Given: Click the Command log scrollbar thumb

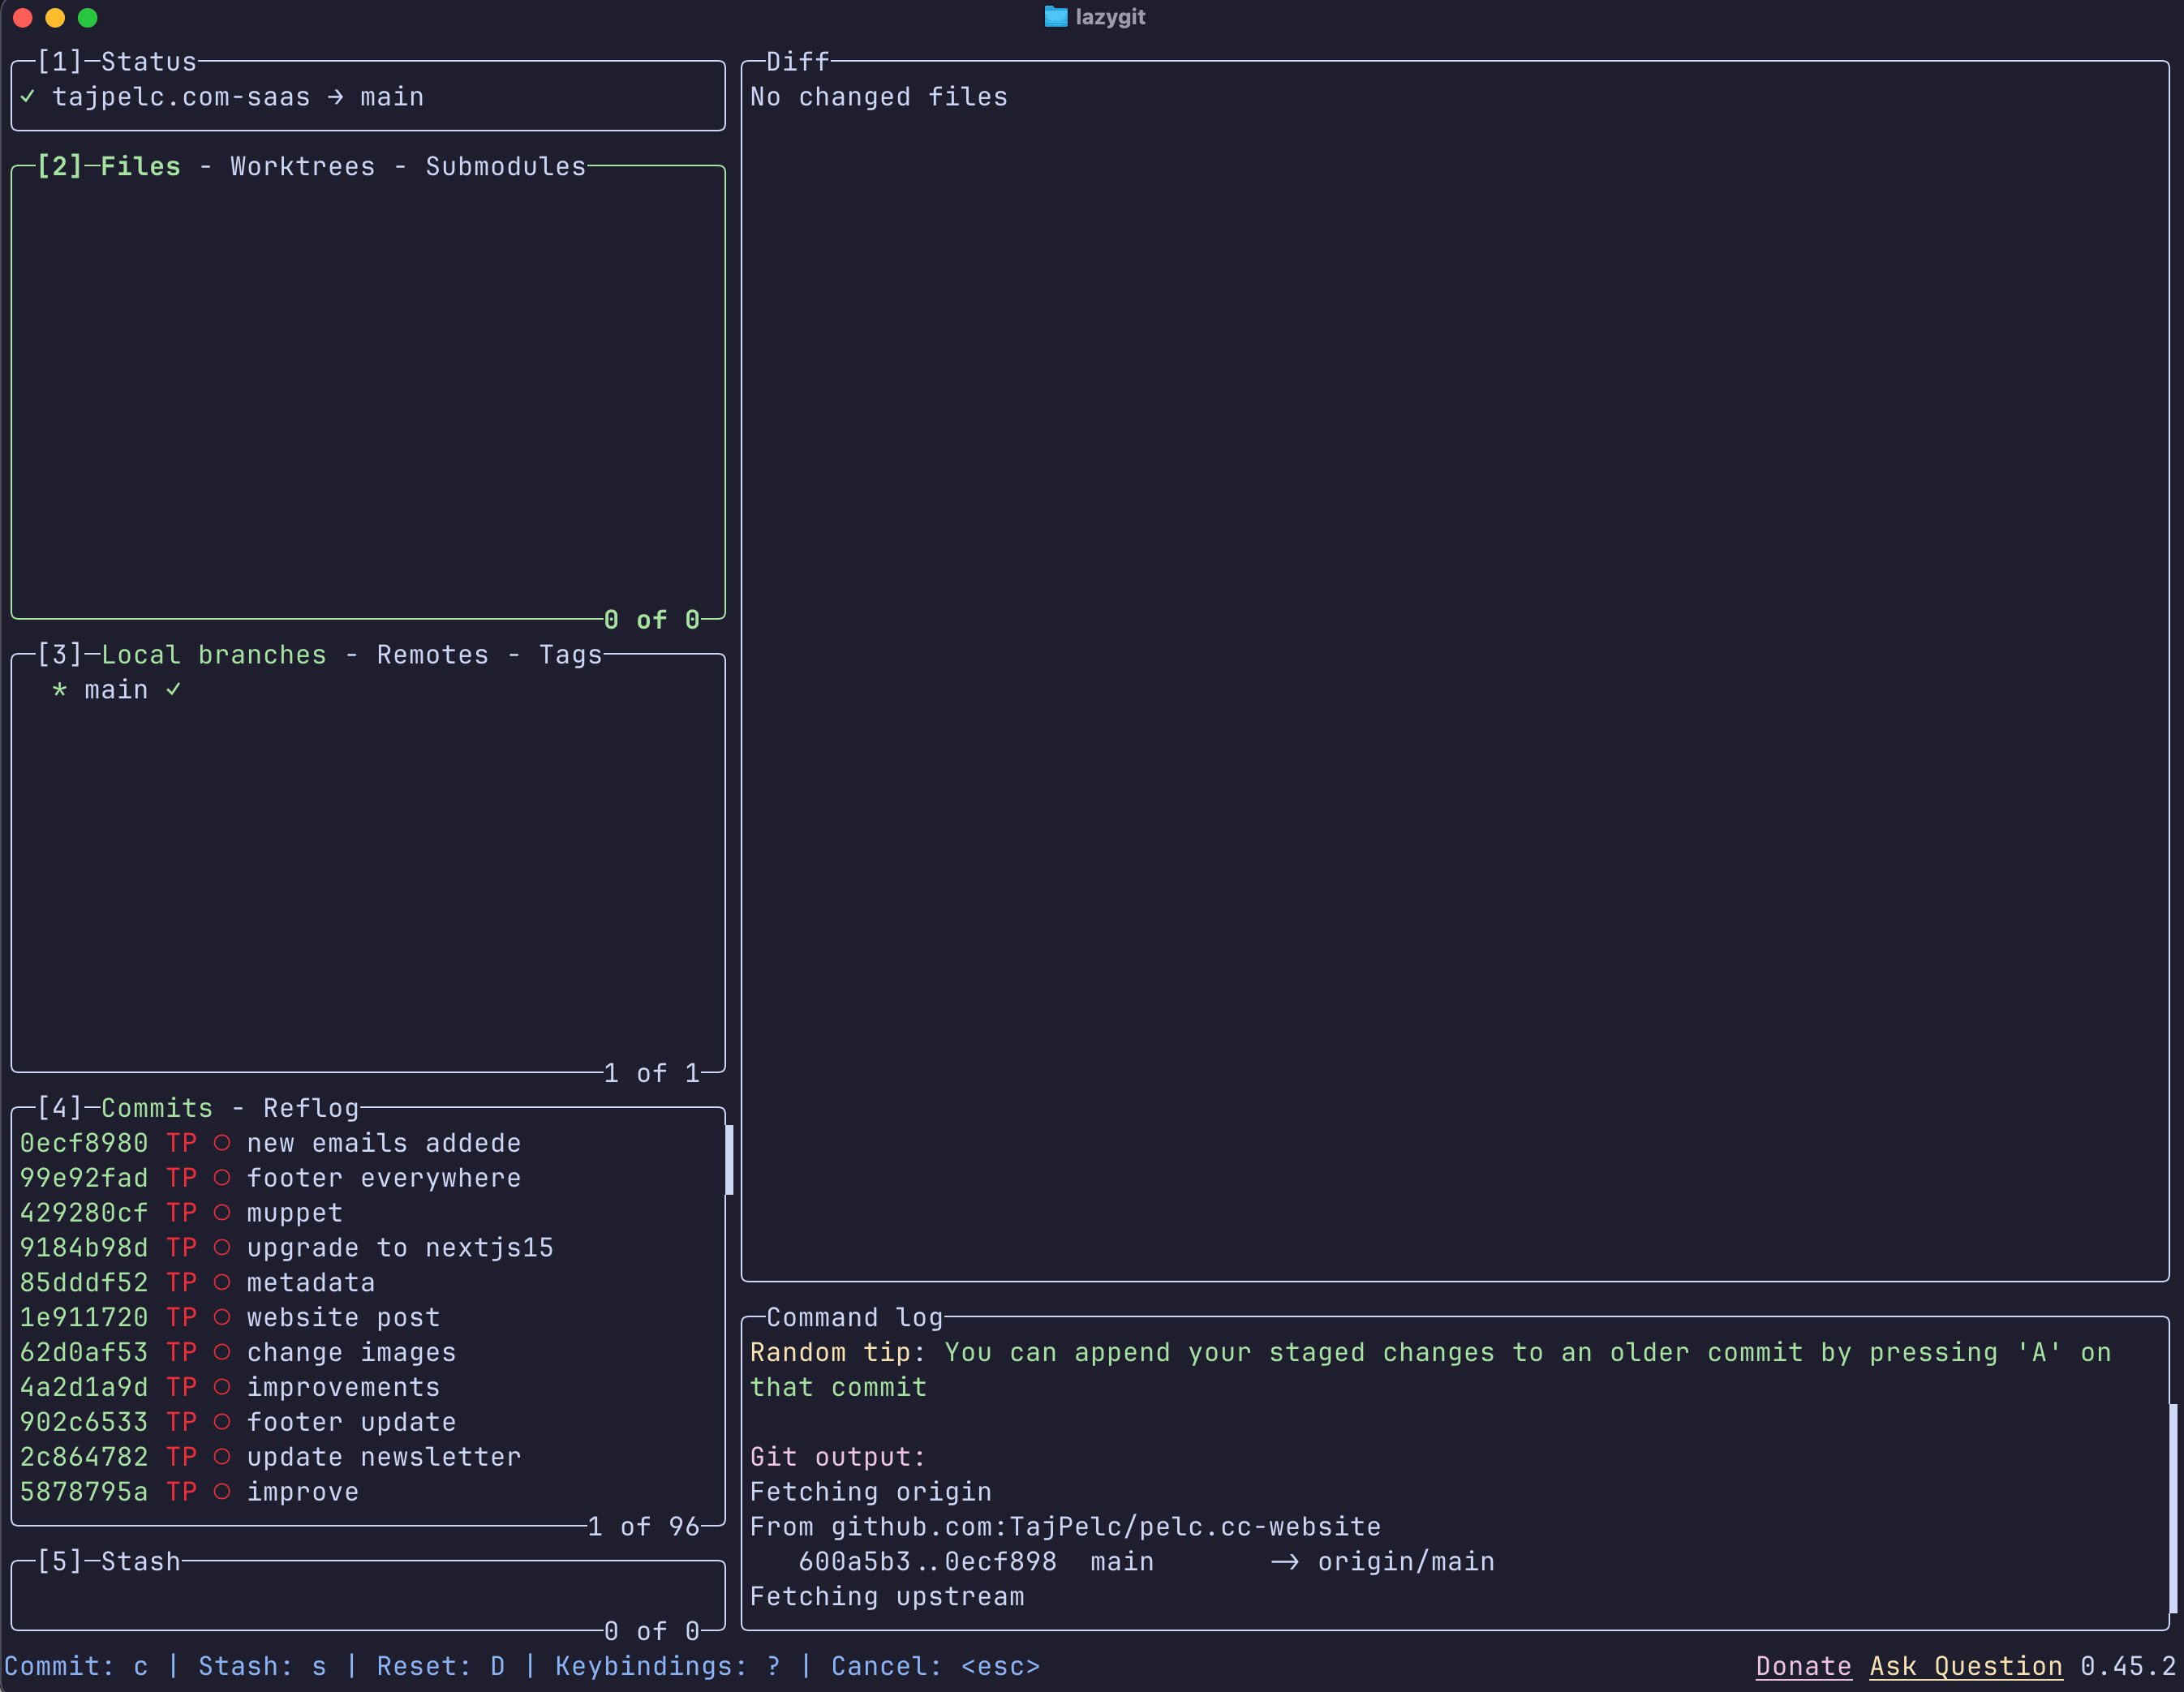Looking at the screenshot, I should [x=2173, y=1508].
